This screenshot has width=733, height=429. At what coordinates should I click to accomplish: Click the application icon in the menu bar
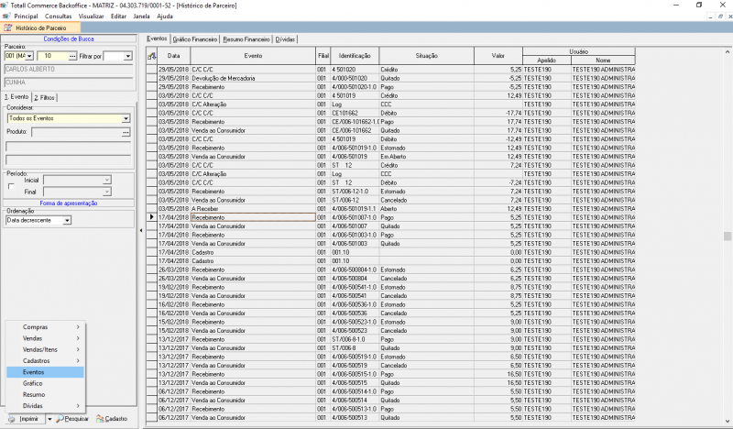[6, 16]
